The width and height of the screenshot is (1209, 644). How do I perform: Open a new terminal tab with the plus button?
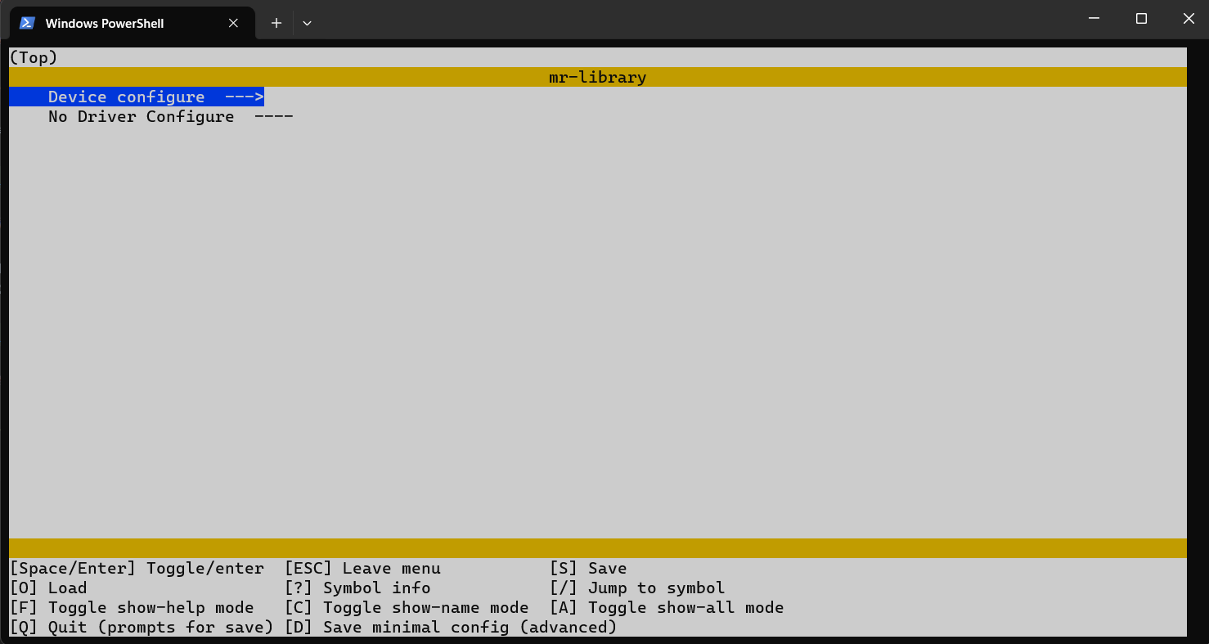(276, 23)
